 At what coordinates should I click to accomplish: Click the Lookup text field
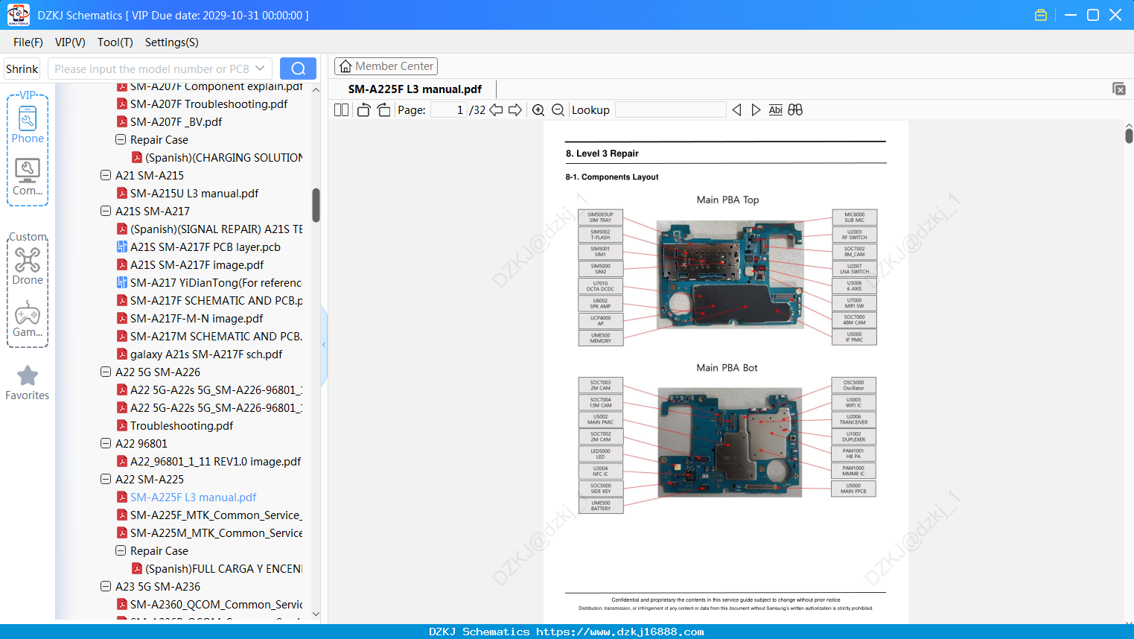tap(671, 110)
